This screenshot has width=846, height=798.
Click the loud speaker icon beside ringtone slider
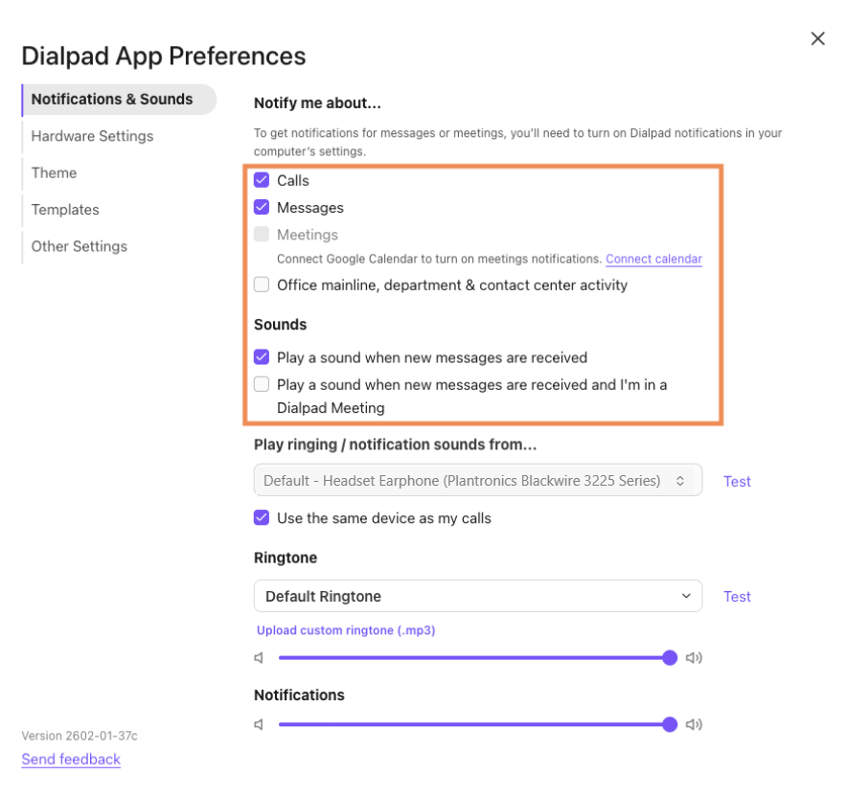pyautogui.click(x=694, y=658)
